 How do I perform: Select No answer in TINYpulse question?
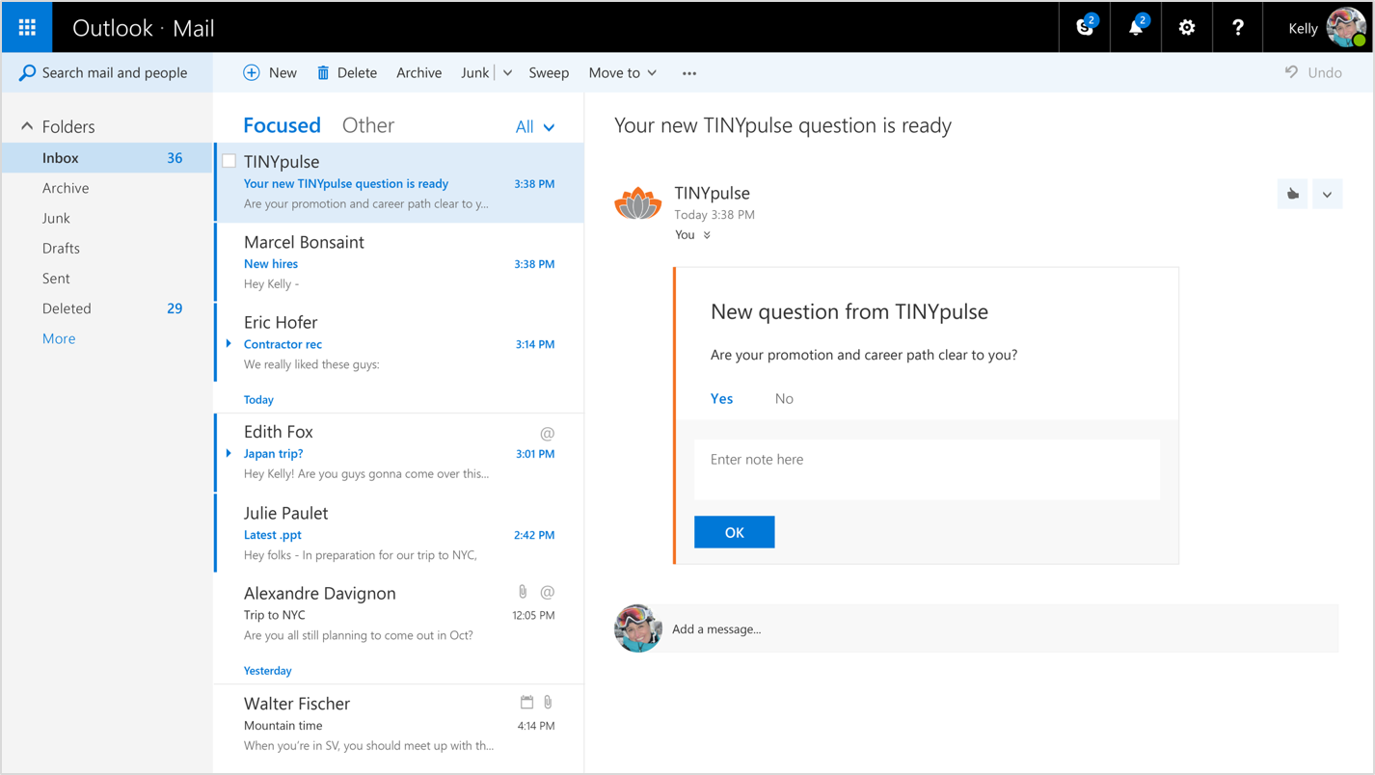784,399
